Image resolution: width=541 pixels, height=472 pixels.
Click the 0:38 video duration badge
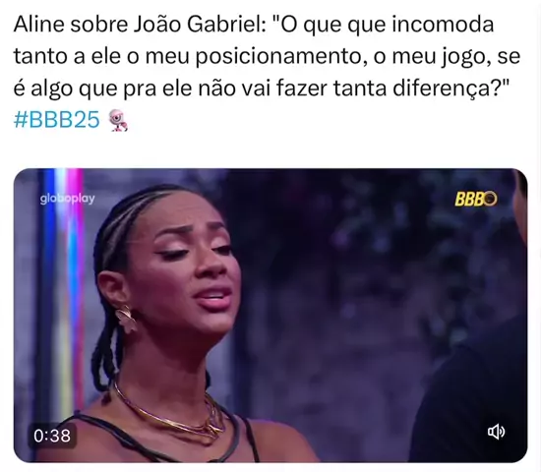pyautogui.click(x=52, y=436)
